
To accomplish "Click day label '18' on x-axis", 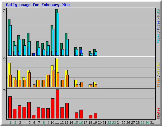I will click(x=90, y=123).
